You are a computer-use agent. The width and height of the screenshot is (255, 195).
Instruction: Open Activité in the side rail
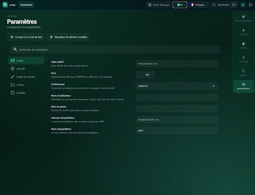point(243,59)
